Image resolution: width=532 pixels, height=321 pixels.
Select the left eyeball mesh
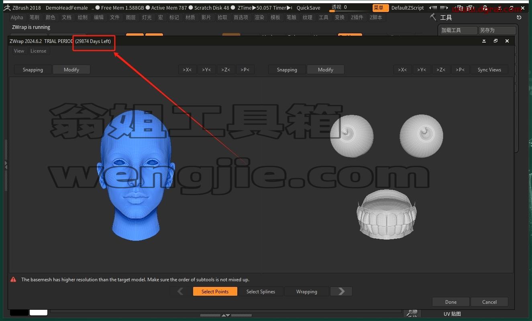[x=352, y=136]
